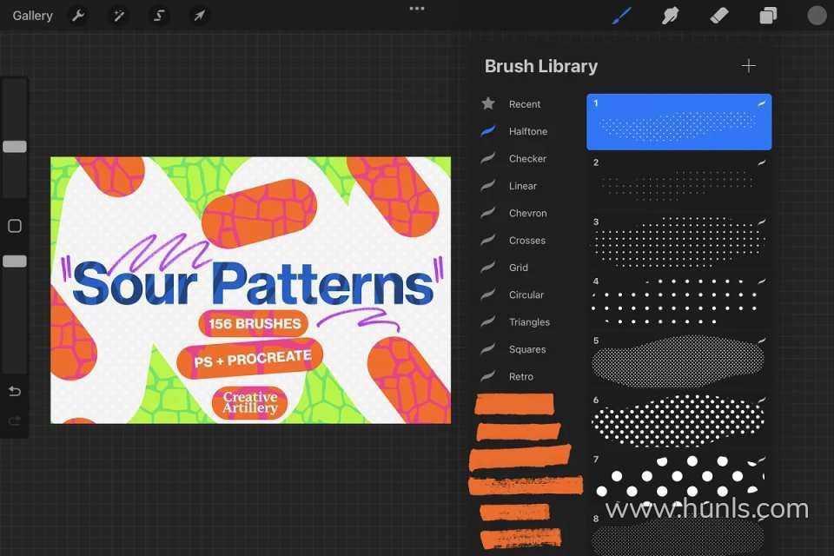Redo the last action
Viewport: 834px width, 556px height.
[x=15, y=421]
